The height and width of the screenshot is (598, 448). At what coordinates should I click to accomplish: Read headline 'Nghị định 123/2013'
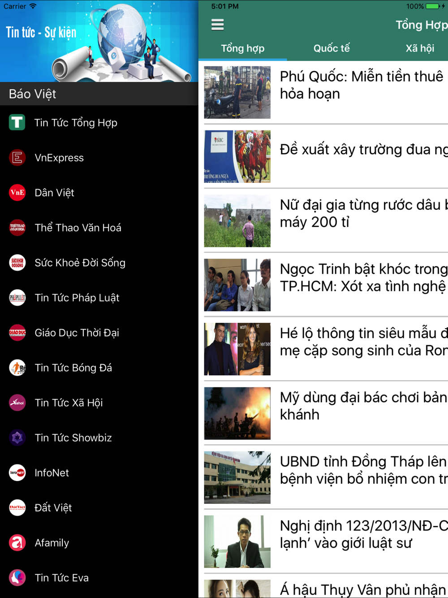[364, 534]
